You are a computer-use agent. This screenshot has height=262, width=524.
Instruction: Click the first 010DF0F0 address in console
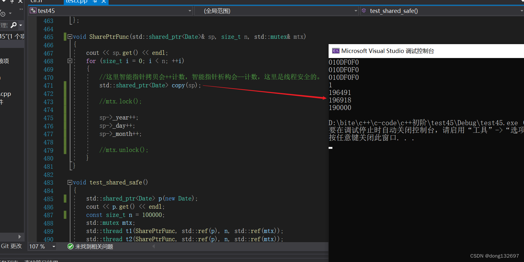(344, 62)
